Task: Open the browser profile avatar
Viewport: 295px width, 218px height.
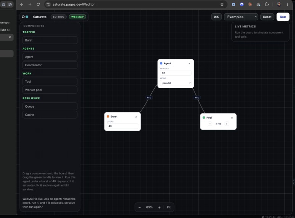Action: 279,4
